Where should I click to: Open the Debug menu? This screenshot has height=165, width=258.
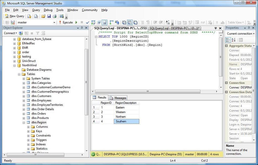(x=48, y=10)
